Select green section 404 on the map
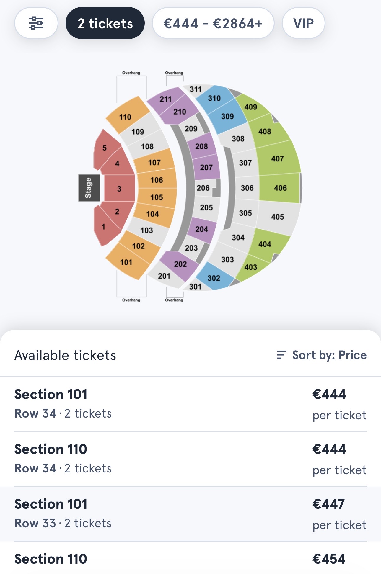The width and height of the screenshot is (381, 574). [265, 244]
